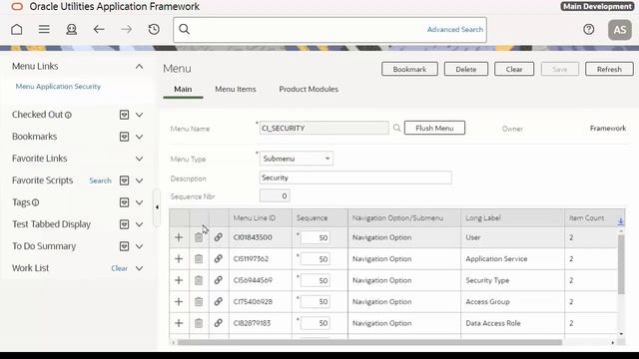Add a row after Data Access Role line
This screenshot has height=359, width=639.
tap(179, 323)
